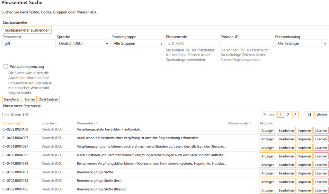329x194 pixels.
Task: Click Löschen for C~0407.B004259
Action: click(321, 165)
